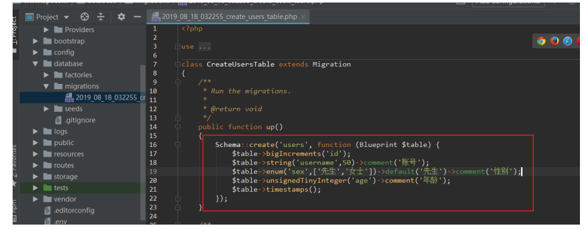Click the Migration class name on line 7

click(332, 64)
